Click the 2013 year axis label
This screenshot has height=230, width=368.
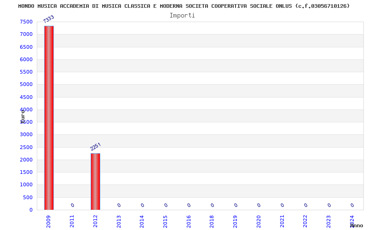click(x=119, y=222)
